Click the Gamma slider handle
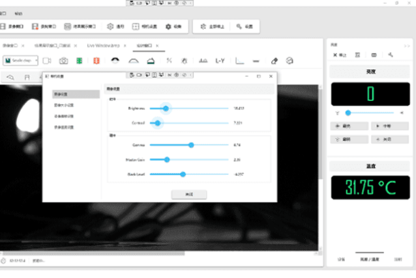 point(191,145)
